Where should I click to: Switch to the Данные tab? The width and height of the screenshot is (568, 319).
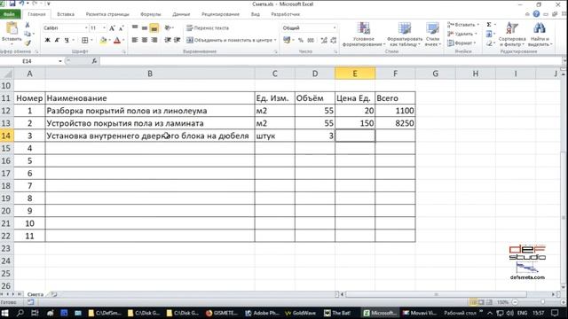point(181,14)
